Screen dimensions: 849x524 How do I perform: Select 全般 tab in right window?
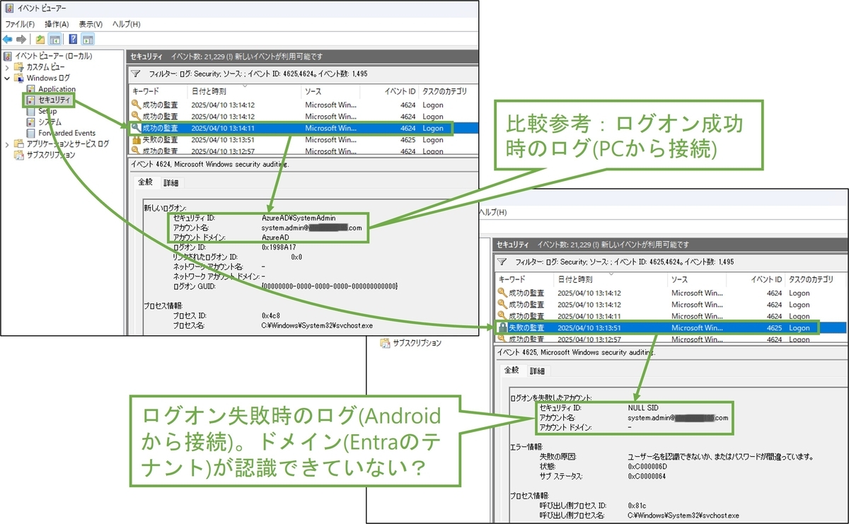(x=512, y=370)
